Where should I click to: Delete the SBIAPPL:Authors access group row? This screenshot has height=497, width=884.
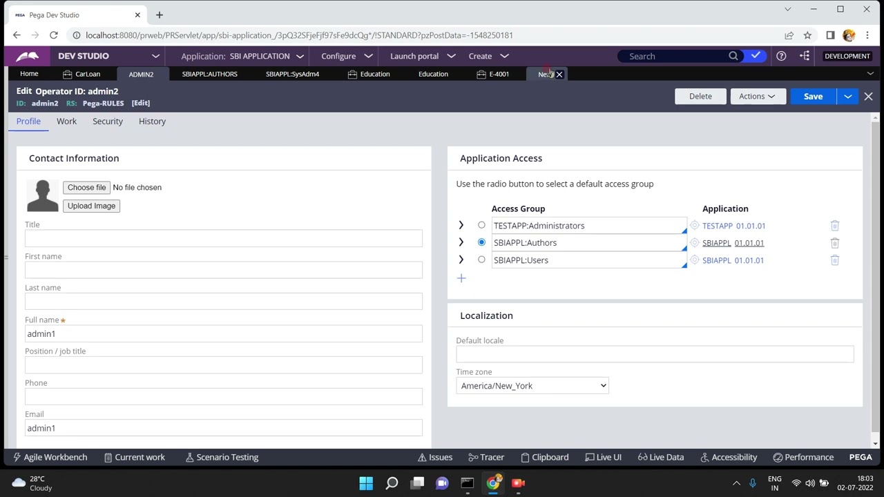click(834, 243)
